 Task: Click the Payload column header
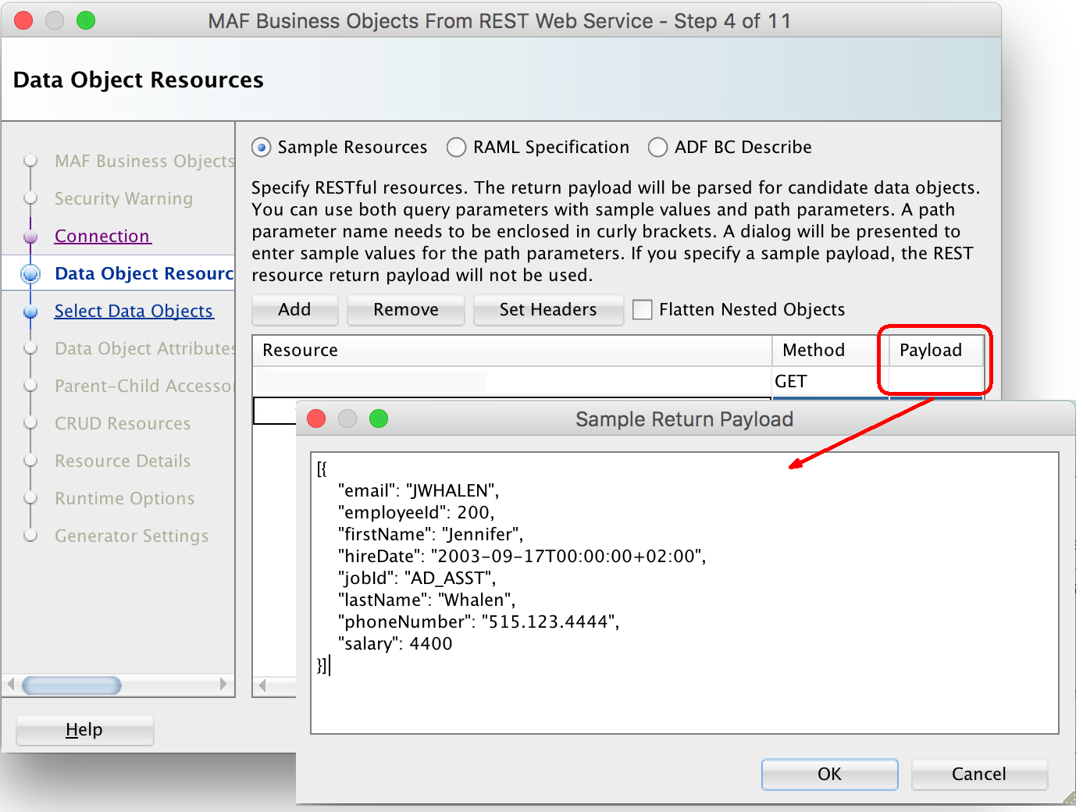pos(936,351)
